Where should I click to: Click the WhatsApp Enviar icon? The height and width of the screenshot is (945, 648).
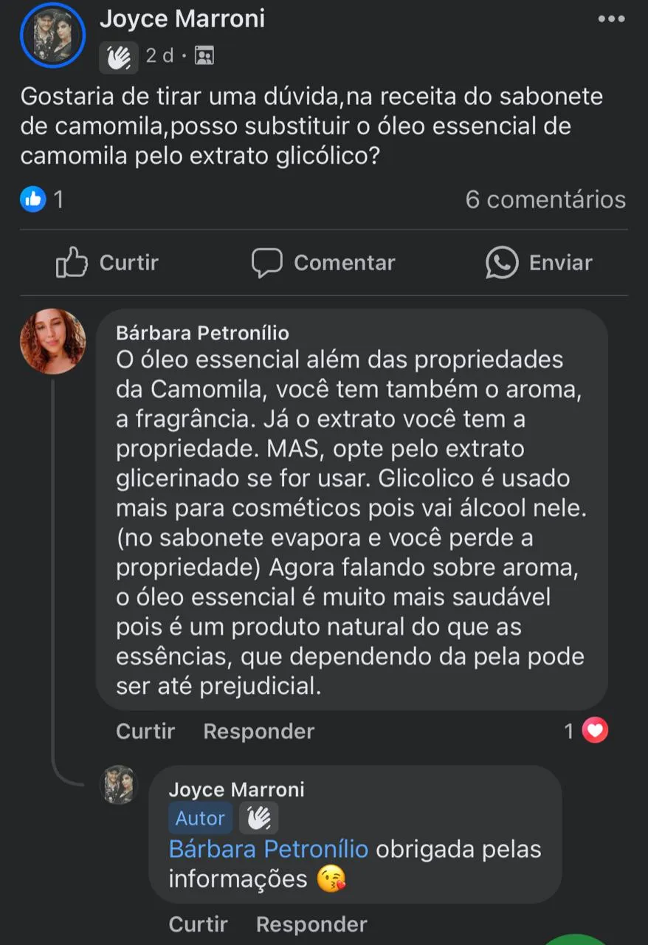click(x=502, y=263)
